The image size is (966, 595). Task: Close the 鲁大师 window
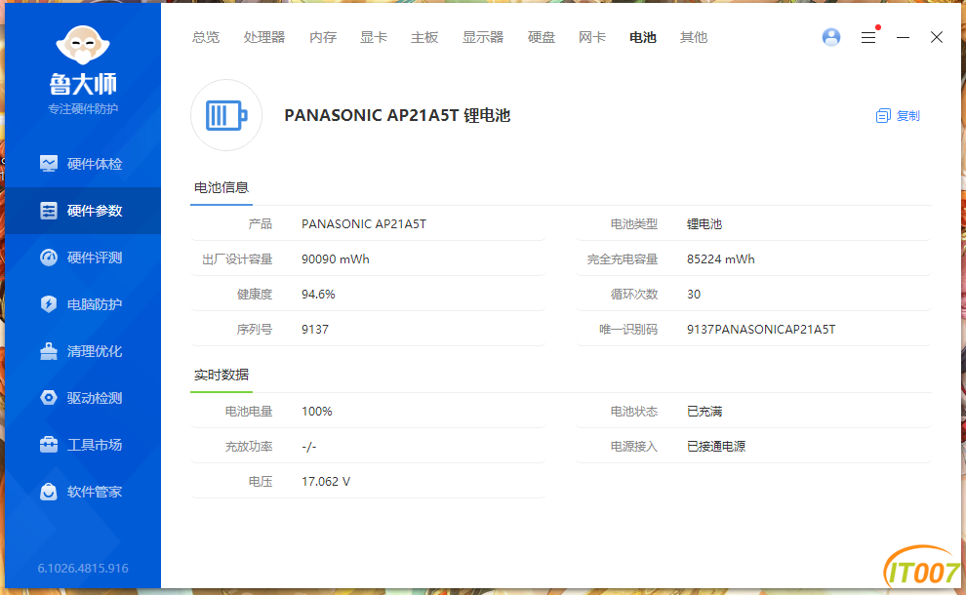tap(937, 38)
